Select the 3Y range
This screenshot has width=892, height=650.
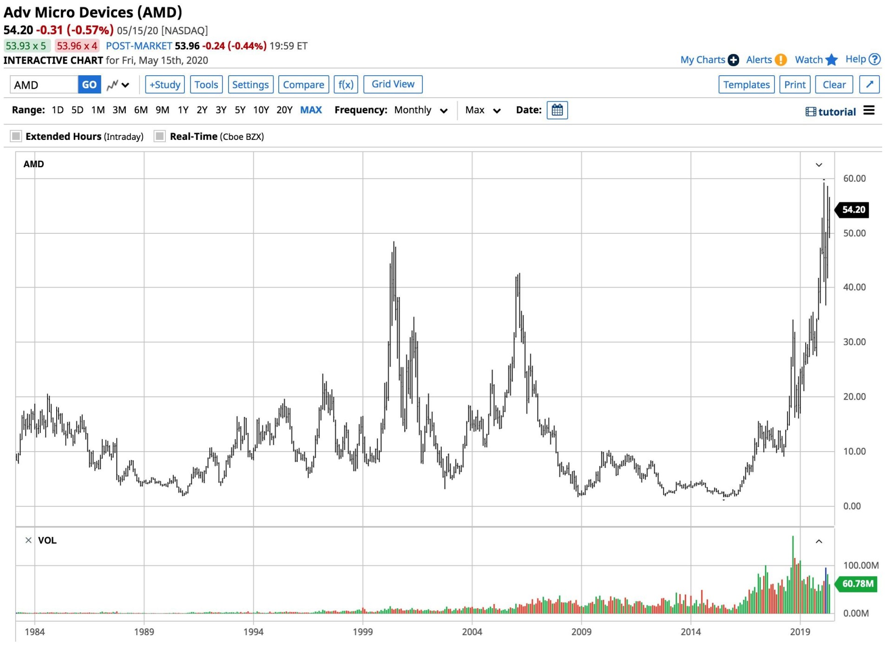[221, 110]
